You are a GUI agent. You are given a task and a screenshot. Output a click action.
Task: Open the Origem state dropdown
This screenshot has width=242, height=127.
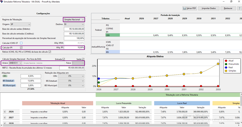tap(20, 24)
